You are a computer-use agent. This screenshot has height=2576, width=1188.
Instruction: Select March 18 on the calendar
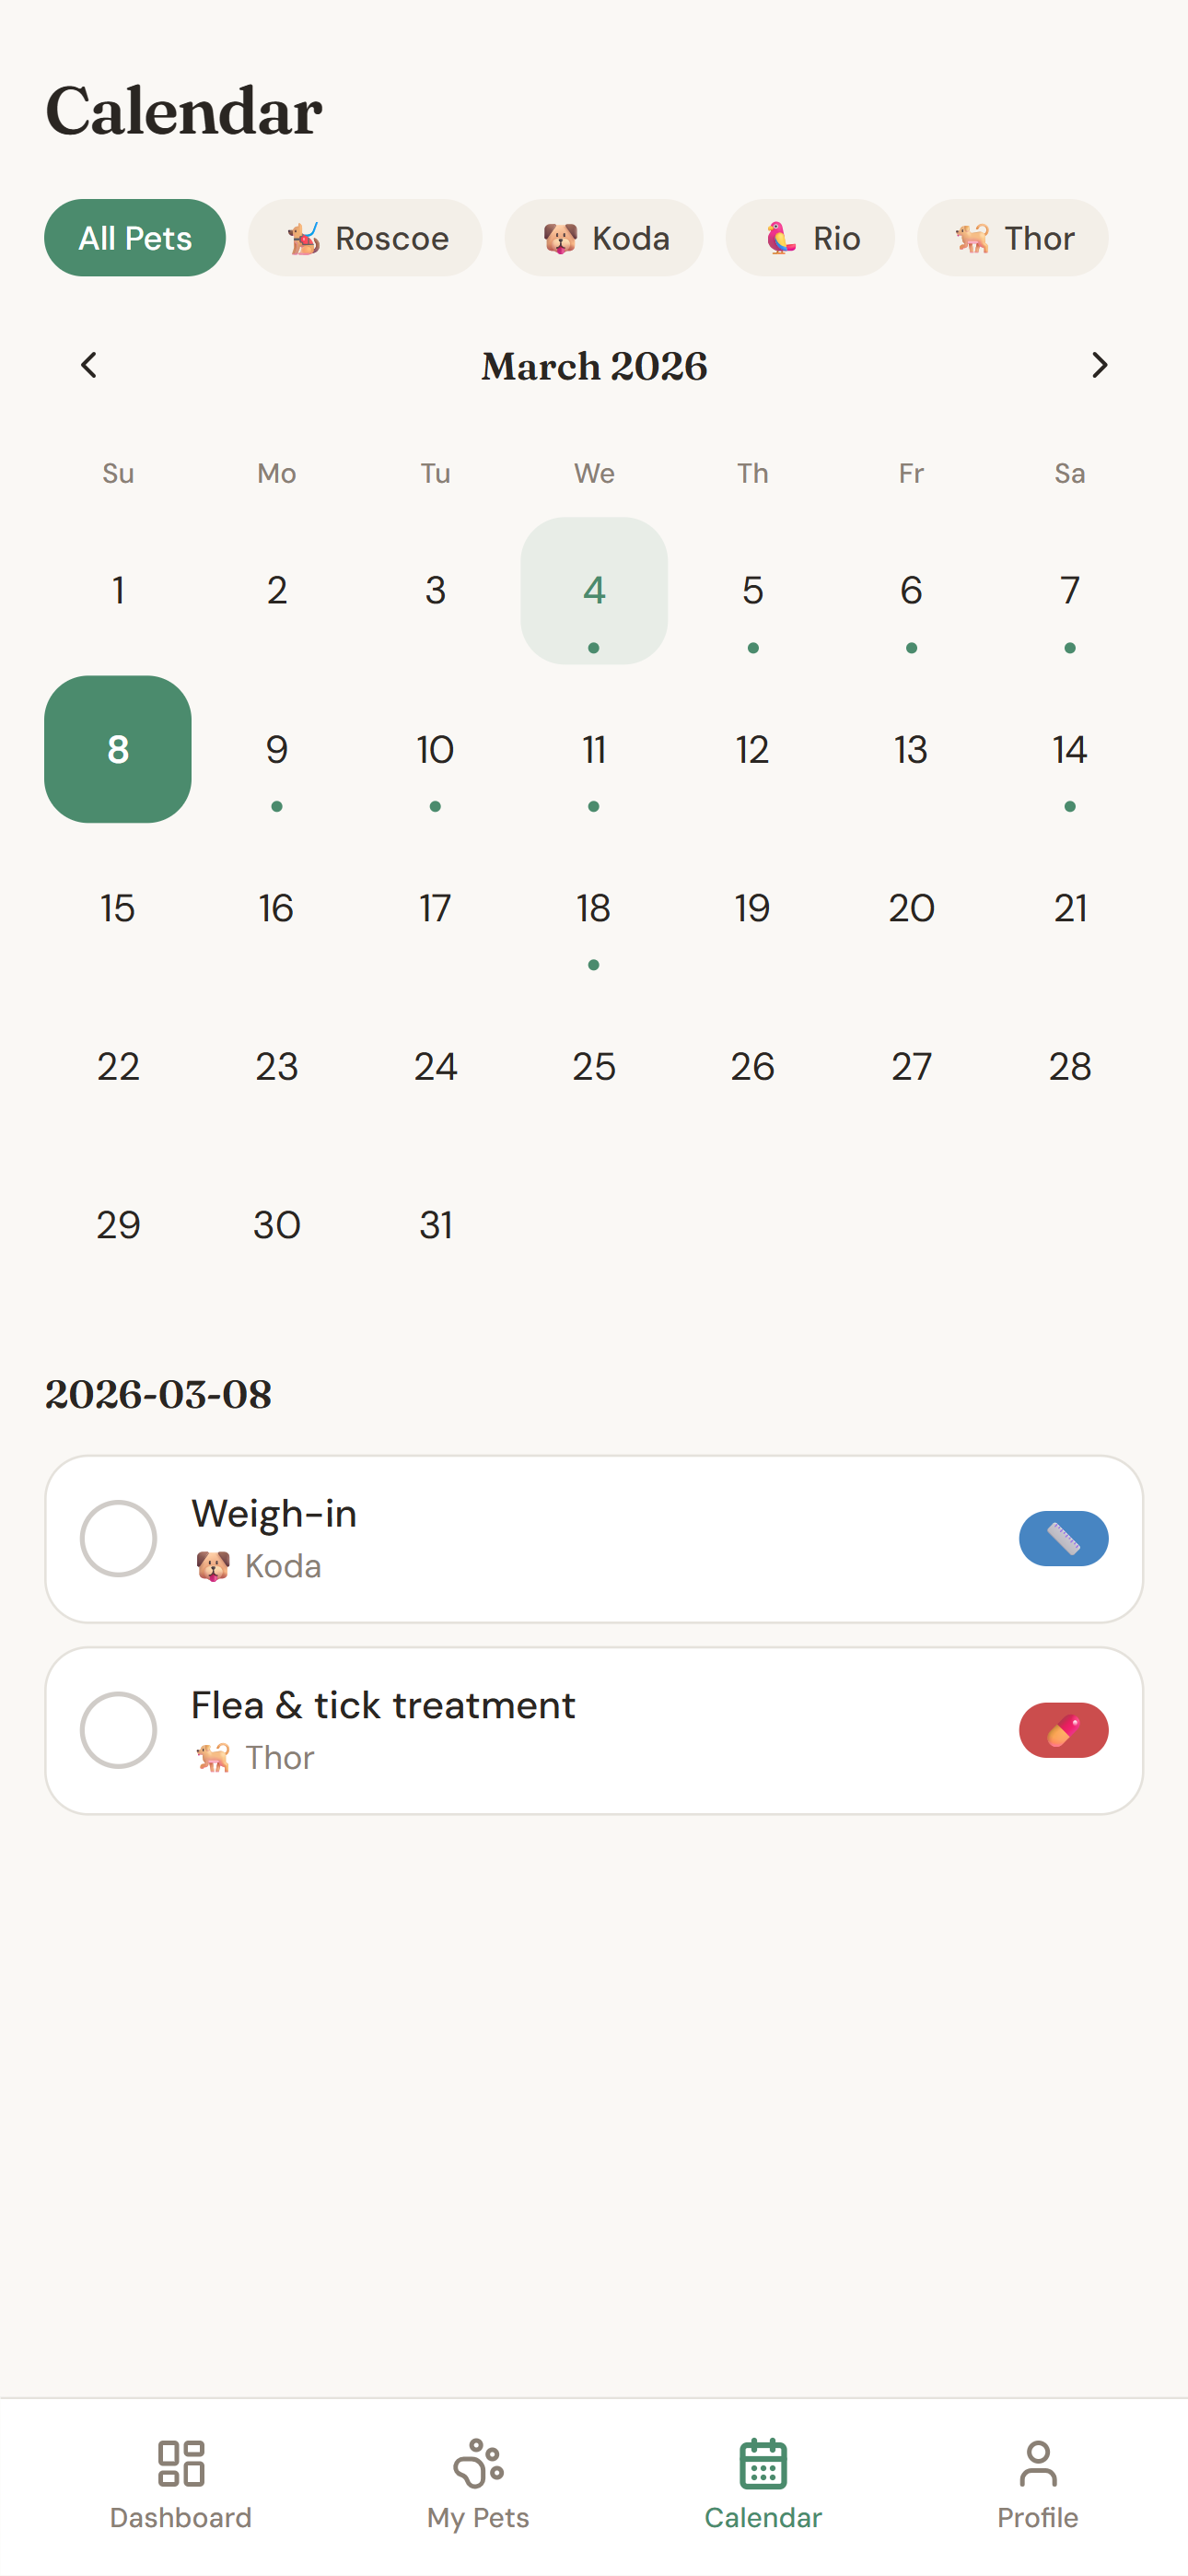tap(594, 909)
